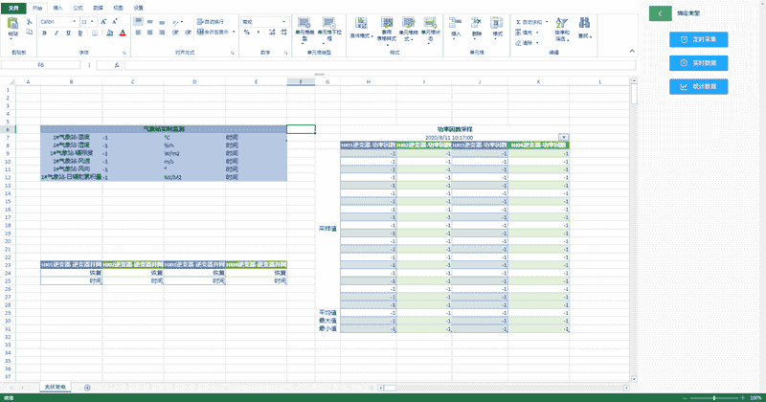Click the decrease indent icon
The width and height of the screenshot is (766, 402).
pos(175,33)
